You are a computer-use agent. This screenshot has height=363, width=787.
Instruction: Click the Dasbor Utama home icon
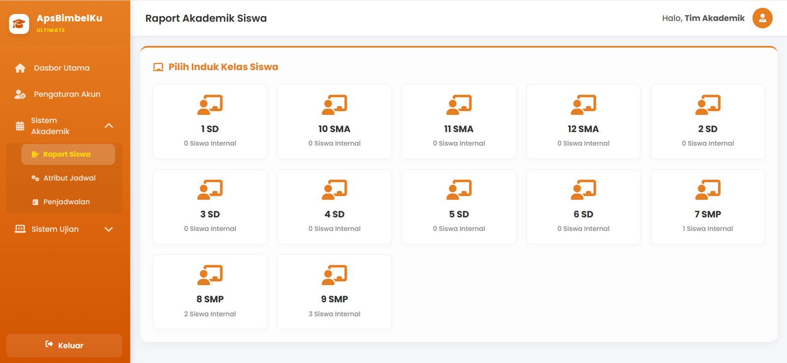[20, 68]
